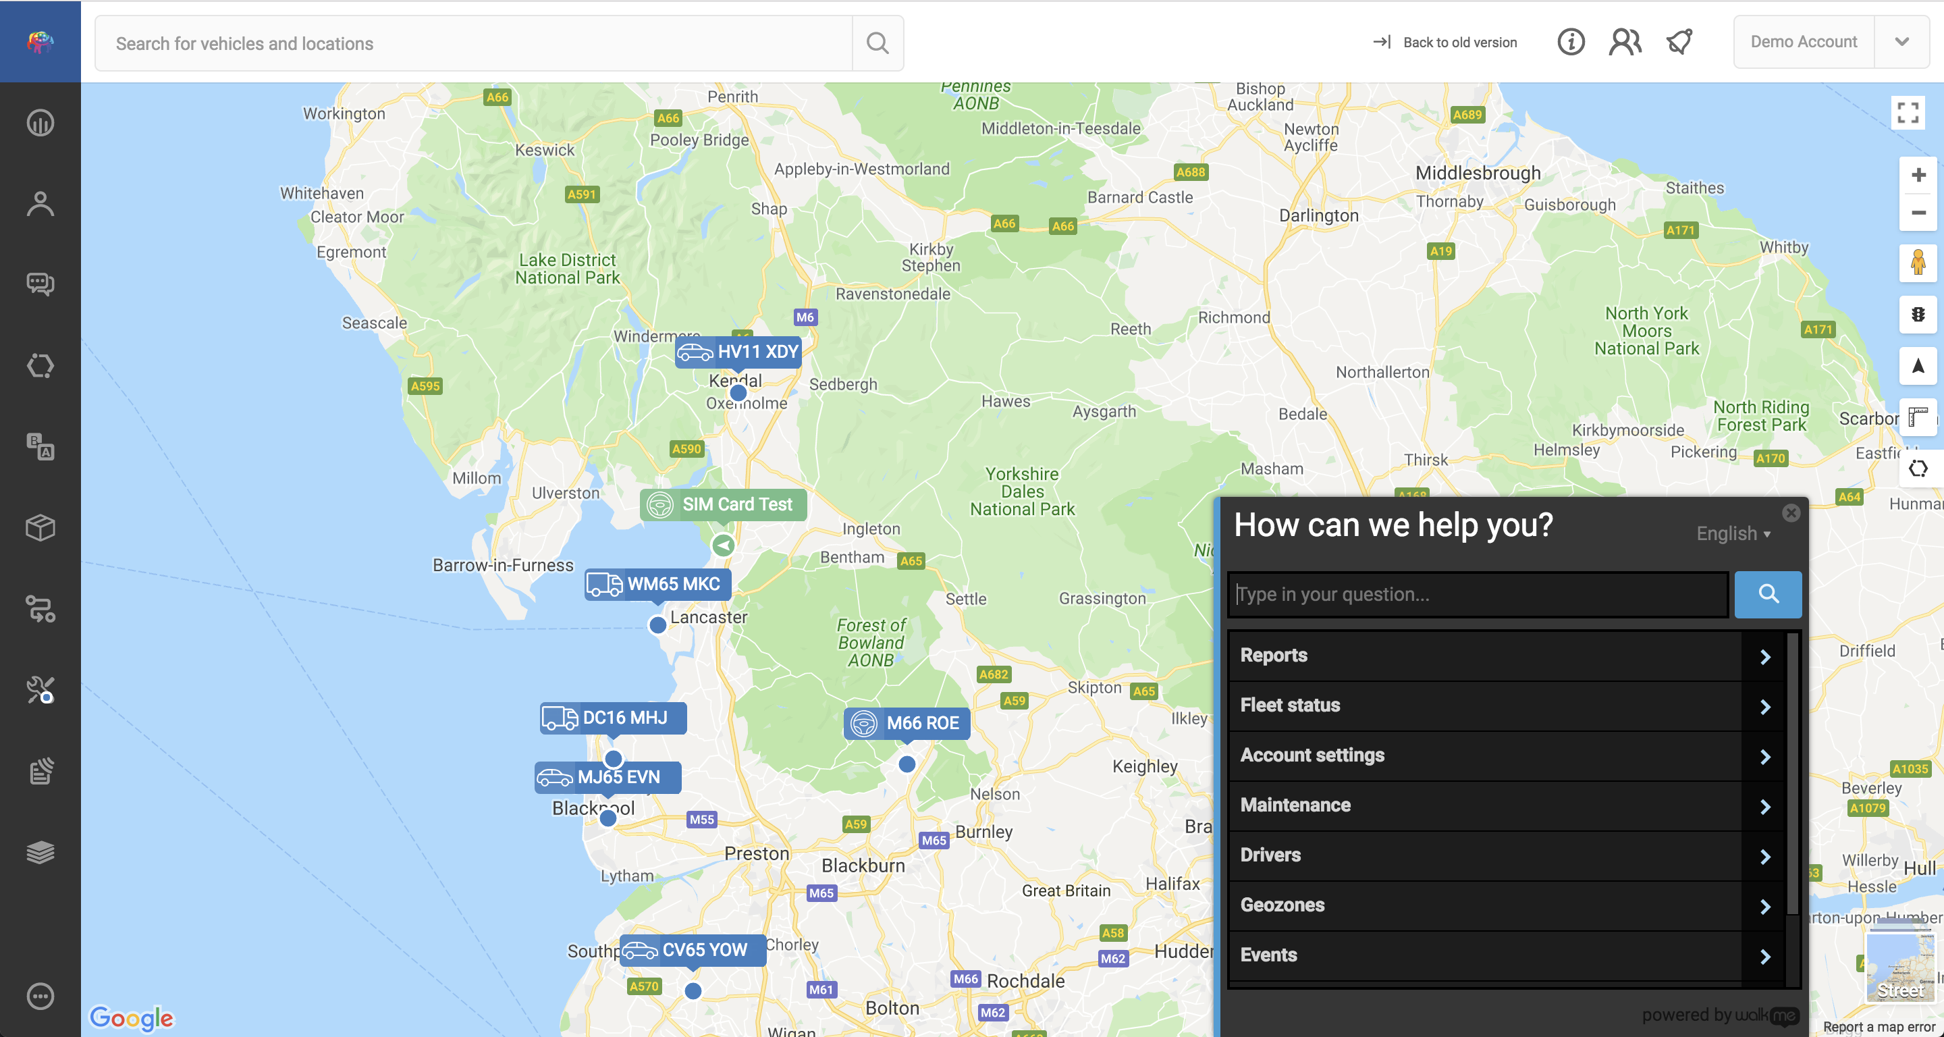Click the help panel vertical scrollbar
Screen dimensions: 1944x1037
[x=1793, y=774]
